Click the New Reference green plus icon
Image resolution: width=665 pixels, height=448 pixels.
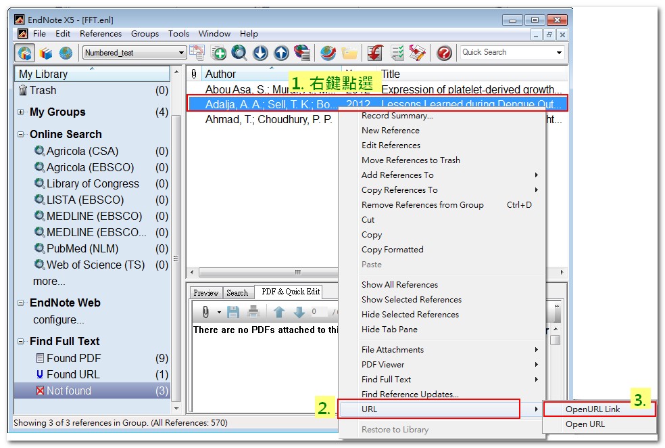[x=219, y=53]
